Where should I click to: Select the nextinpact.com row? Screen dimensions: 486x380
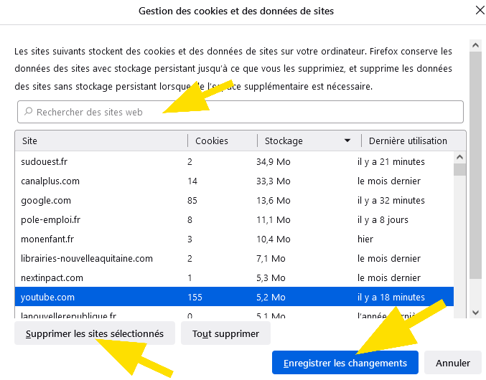(x=234, y=278)
